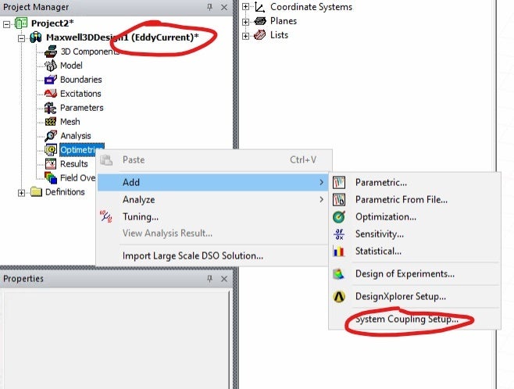Click the Project2 project icon
Viewport: 514px width, 389px height.
click(20, 23)
